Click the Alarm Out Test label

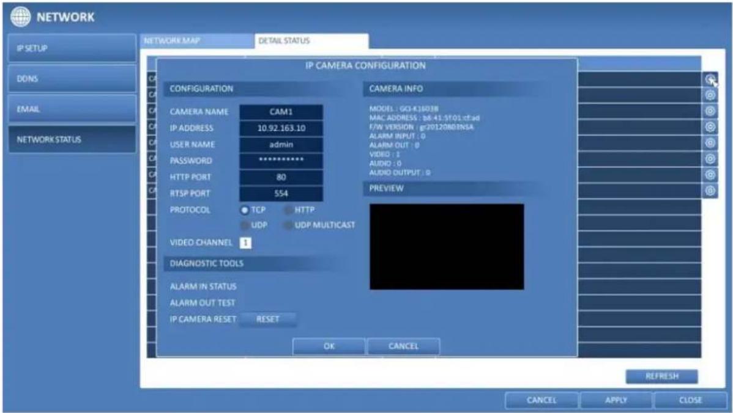(203, 303)
